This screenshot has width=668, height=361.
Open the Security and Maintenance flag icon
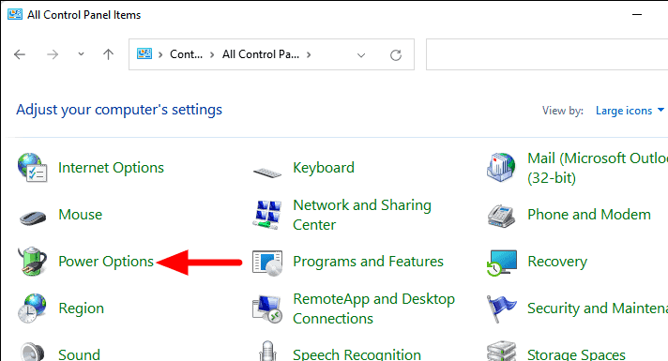pyautogui.click(x=501, y=308)
